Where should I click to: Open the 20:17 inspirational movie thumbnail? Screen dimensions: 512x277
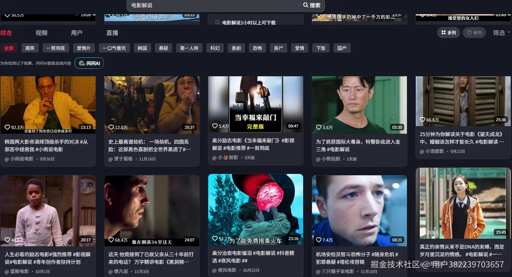(48, 211)
